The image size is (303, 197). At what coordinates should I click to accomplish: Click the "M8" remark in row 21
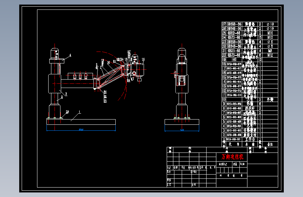coord(270,51)
